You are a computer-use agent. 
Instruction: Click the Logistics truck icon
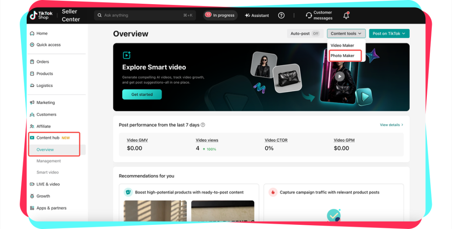pos(32,86)
